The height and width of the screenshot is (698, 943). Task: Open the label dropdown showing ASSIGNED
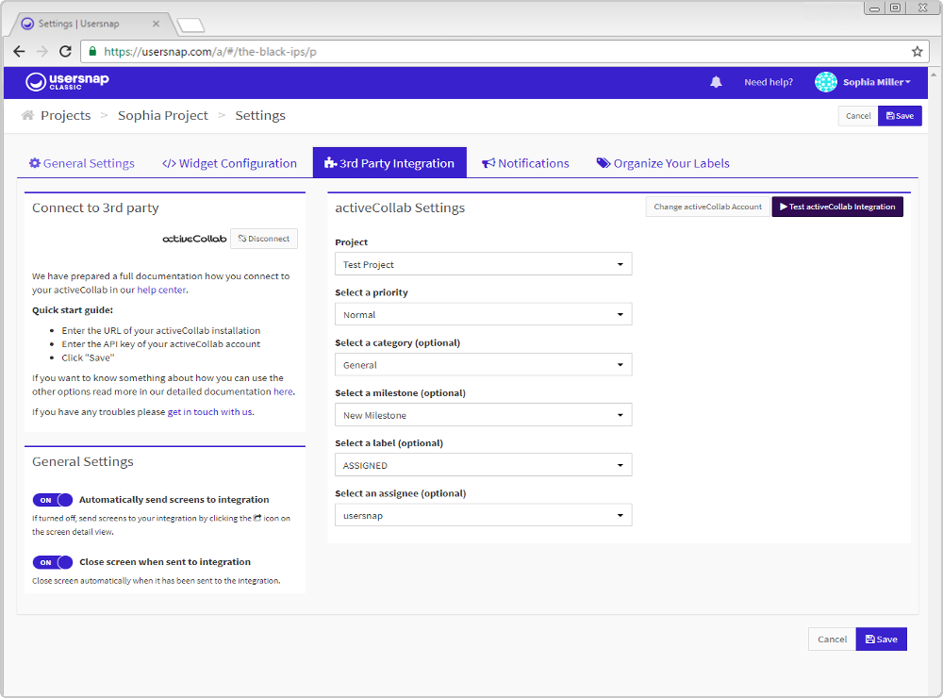pyautogui.click(x=484, y=465)
